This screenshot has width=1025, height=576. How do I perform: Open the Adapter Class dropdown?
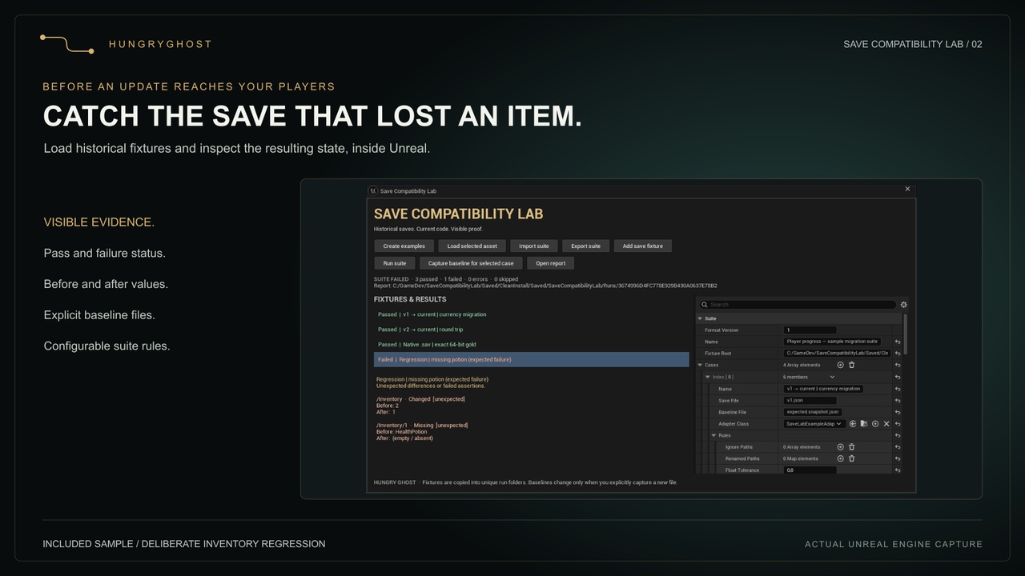(814, 424)
